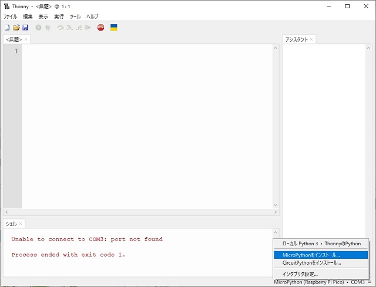Open the ヘルプ menu

(92, 16)
